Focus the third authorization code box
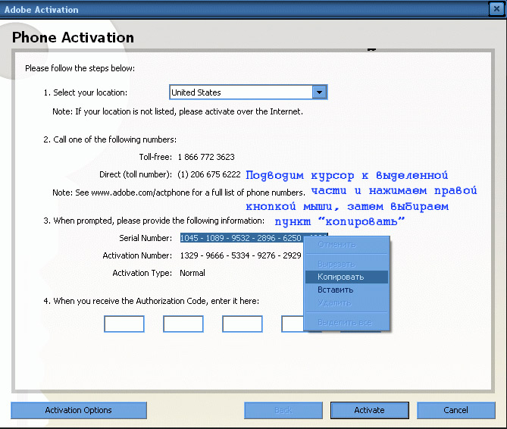Viewport: 507px width, 429px height. (x=243, y=324)
